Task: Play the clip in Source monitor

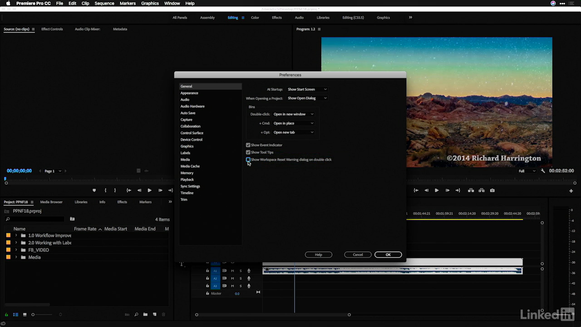Action: pyautogui.click(x=149, y=190)
